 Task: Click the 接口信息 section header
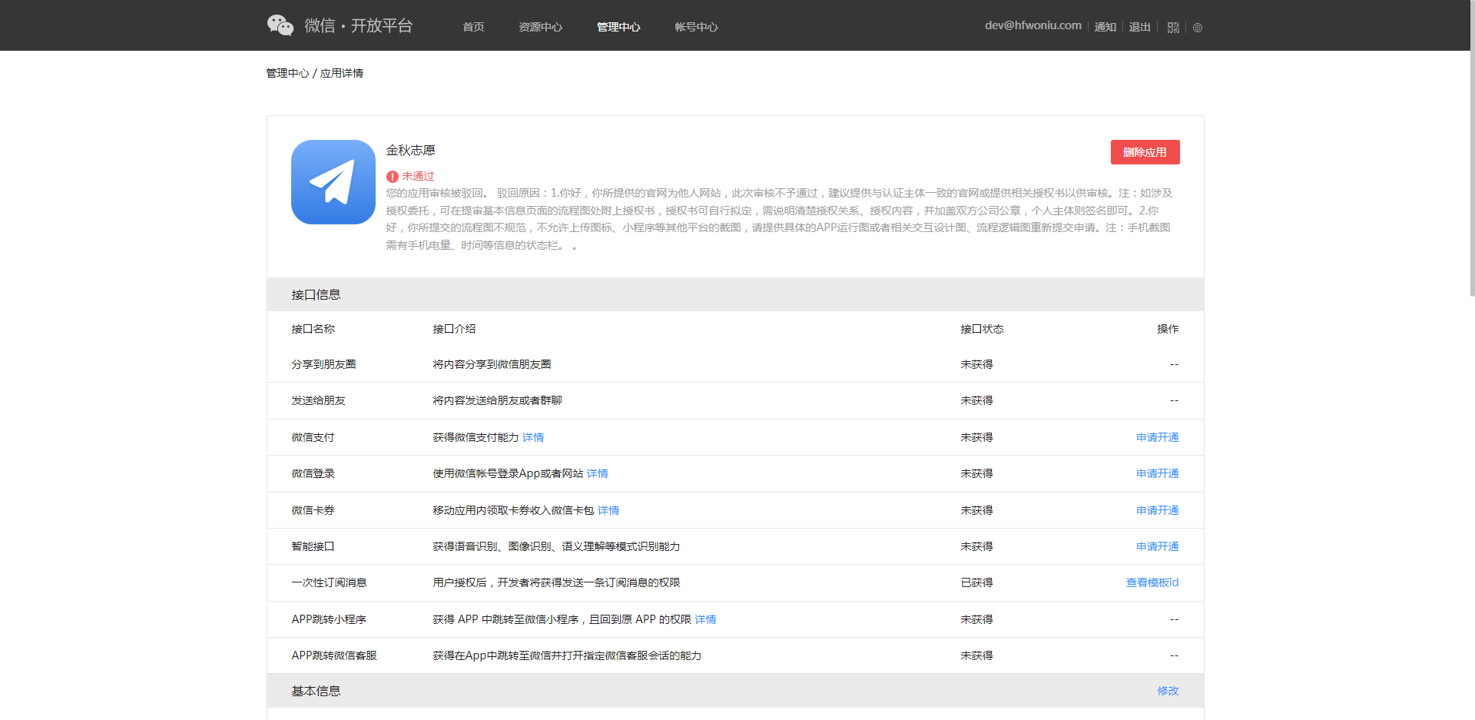point(735,294)
